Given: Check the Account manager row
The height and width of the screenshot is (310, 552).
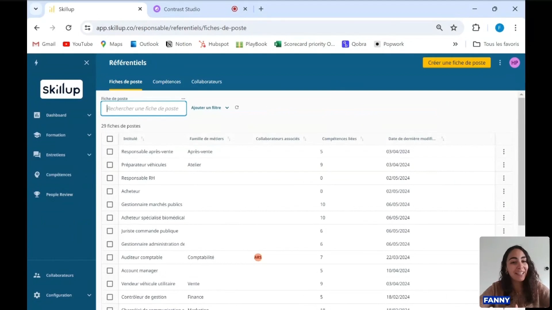Looking at the screenshot, I should [x=110, y=270].
